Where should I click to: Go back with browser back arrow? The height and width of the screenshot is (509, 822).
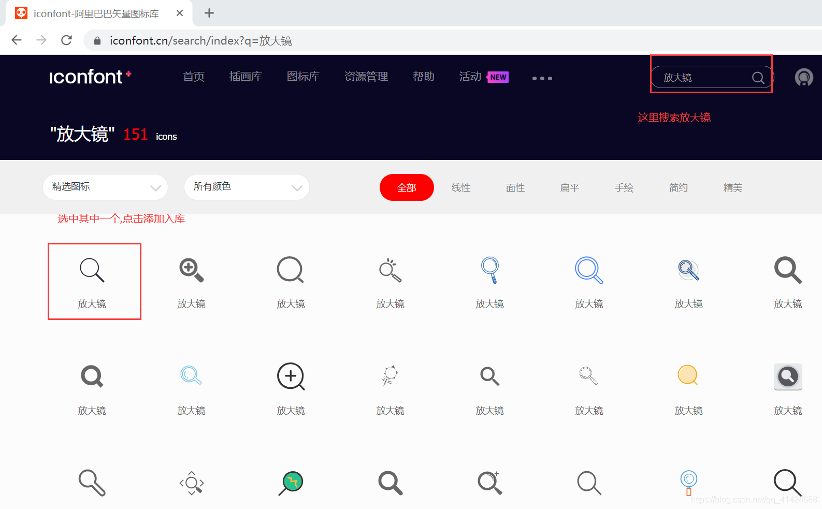(x=17, y=40)
